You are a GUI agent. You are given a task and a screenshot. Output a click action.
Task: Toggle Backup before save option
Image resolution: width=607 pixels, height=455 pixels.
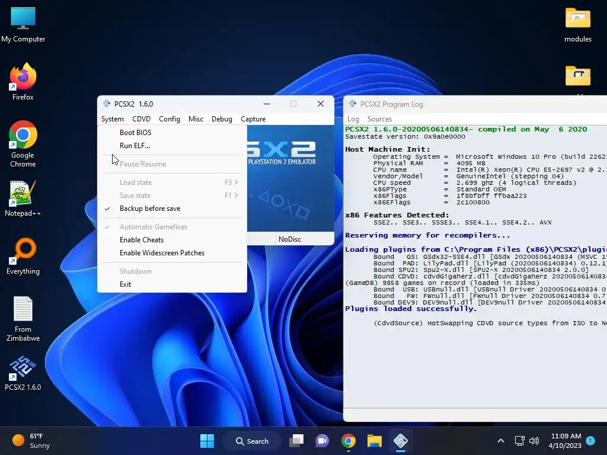coord(172,209)
